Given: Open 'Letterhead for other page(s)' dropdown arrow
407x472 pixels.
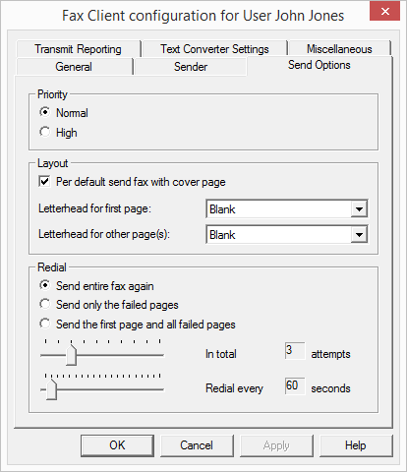Looking at the screenshot, I should pos(359,234).
